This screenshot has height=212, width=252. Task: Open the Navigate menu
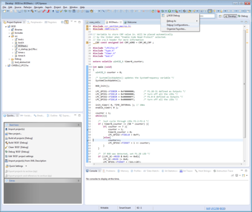(x=38, y=7)
